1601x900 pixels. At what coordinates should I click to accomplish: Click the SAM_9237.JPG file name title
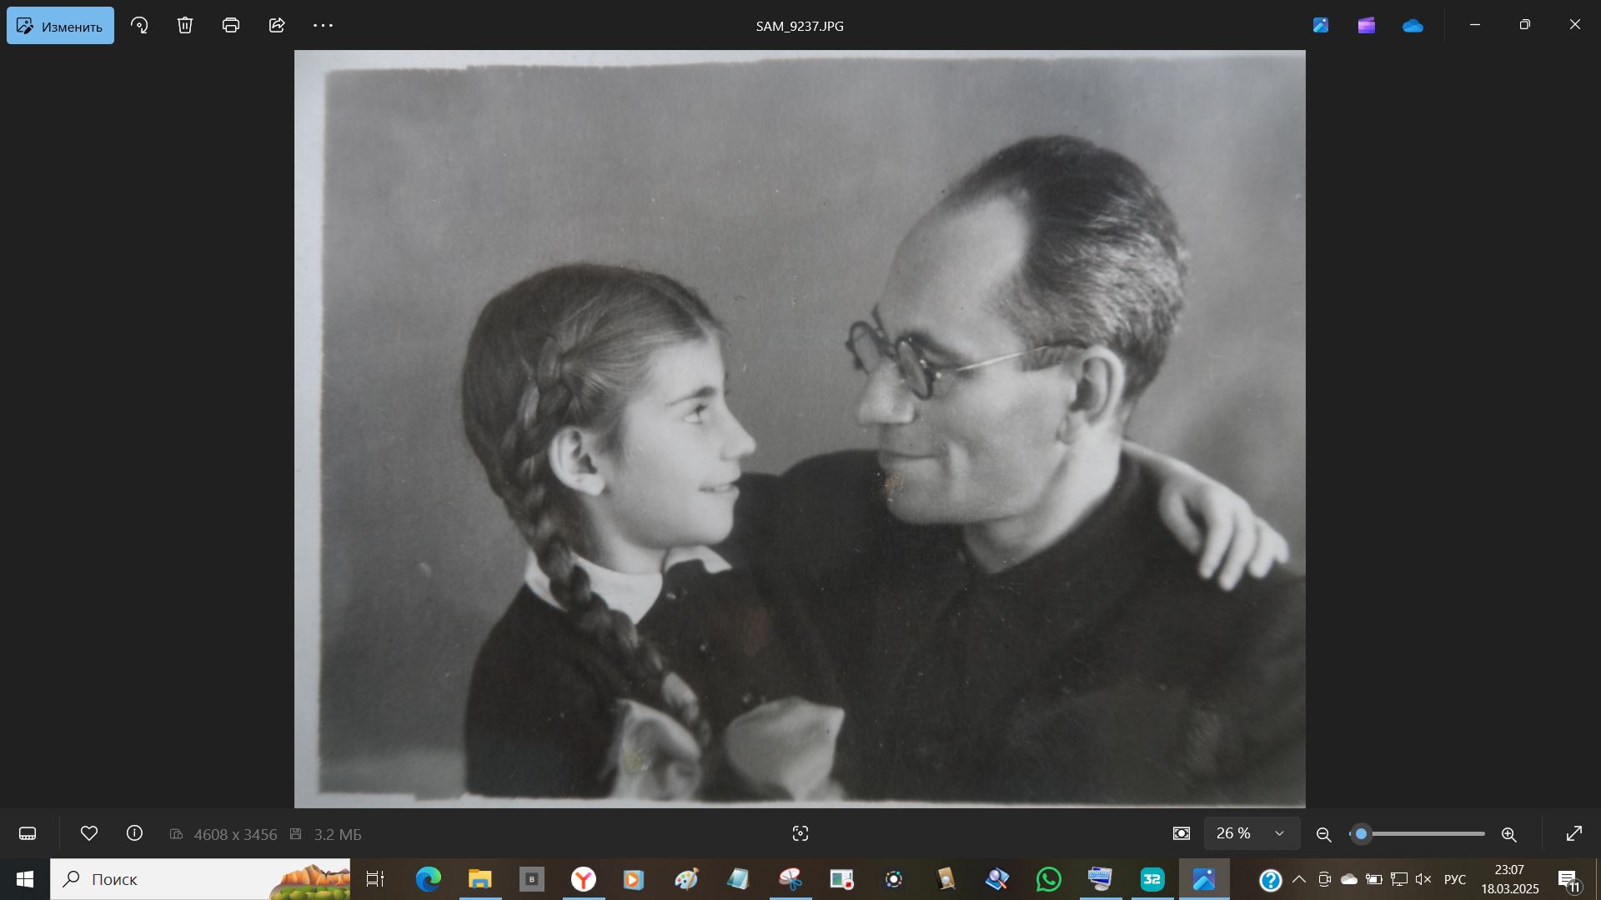(800, 26)
